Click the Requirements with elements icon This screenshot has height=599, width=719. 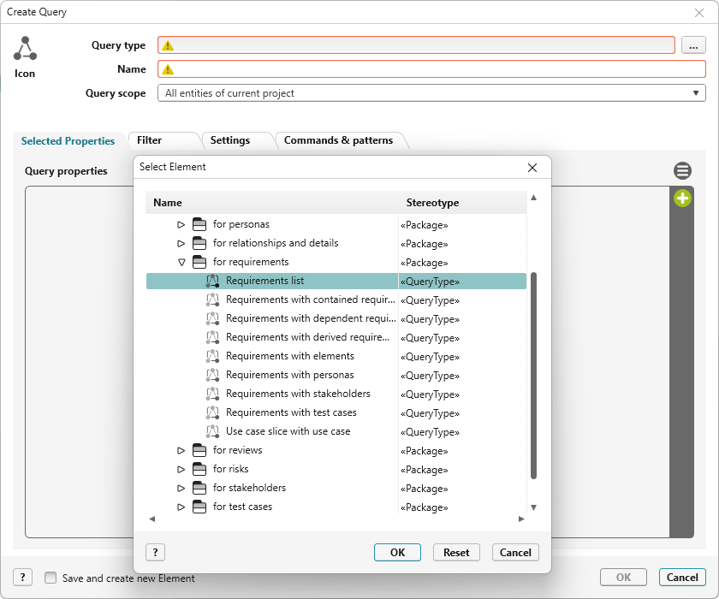tap(212, 356)
